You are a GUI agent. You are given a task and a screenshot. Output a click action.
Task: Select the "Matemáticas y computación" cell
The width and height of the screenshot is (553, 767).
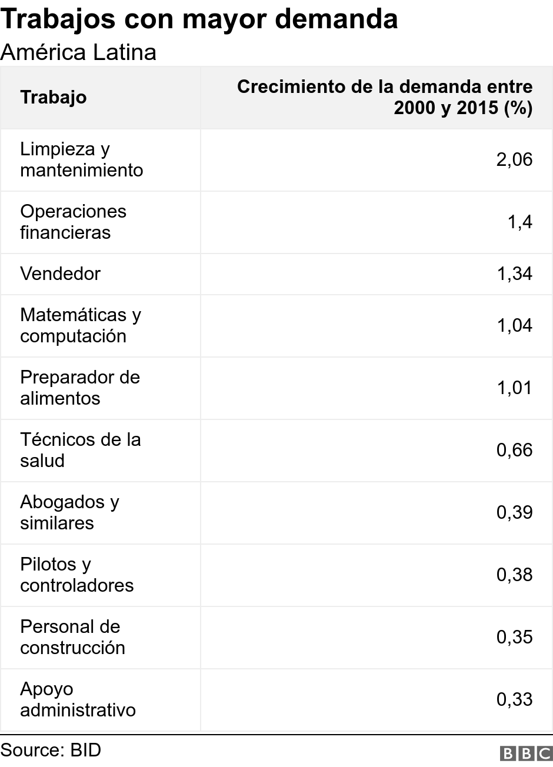[x=80, y=326]
